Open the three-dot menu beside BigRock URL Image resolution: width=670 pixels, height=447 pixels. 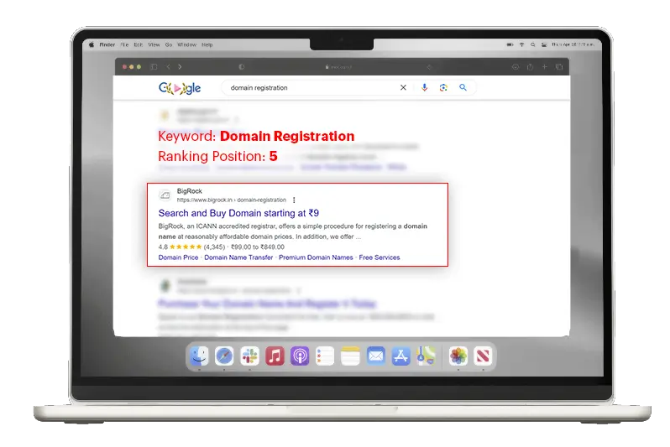coord(294,200)
